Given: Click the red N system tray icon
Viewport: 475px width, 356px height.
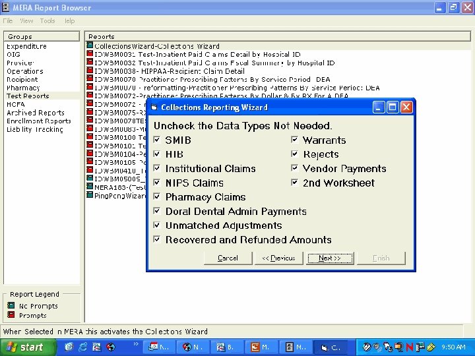Looking at the screenshot, I should [x=410, y=347].
